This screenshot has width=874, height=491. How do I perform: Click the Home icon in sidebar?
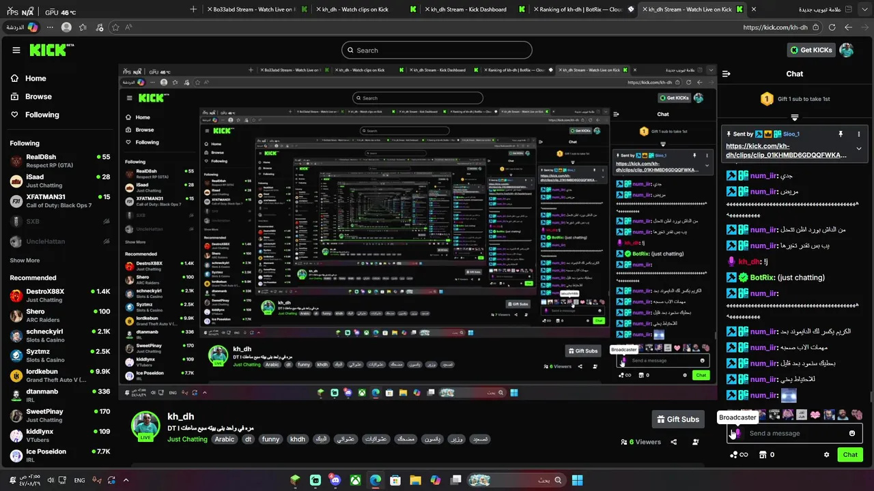14,78
